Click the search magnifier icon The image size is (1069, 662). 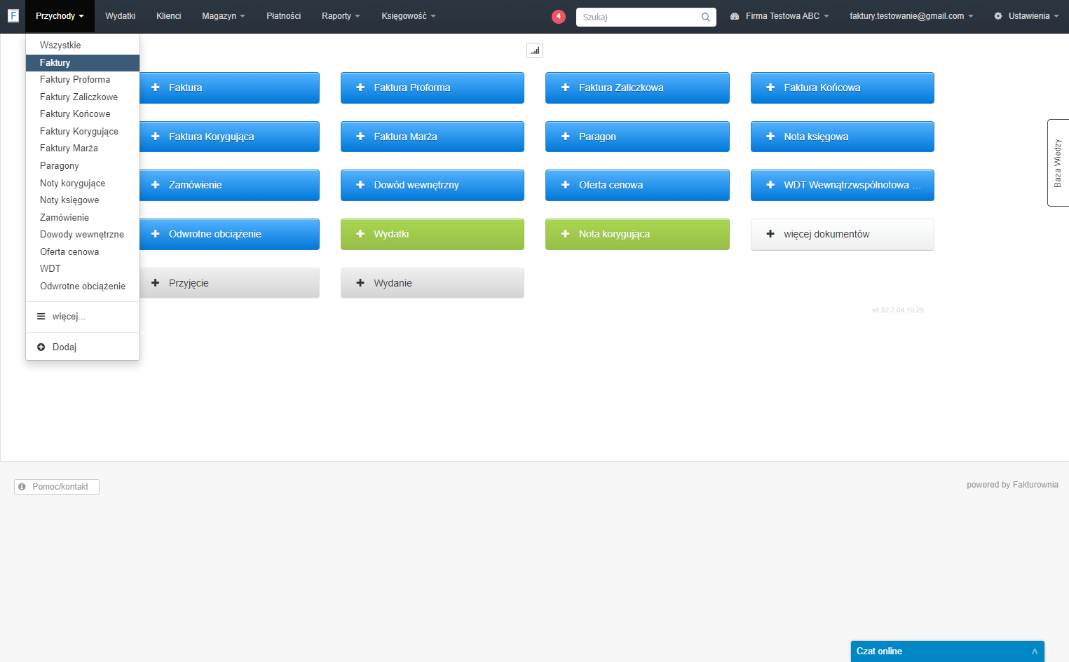(x=706, y=17)
